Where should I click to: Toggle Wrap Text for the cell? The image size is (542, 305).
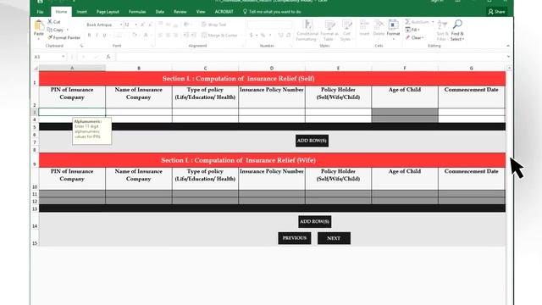pyautogui.click(x=213, y=25)
